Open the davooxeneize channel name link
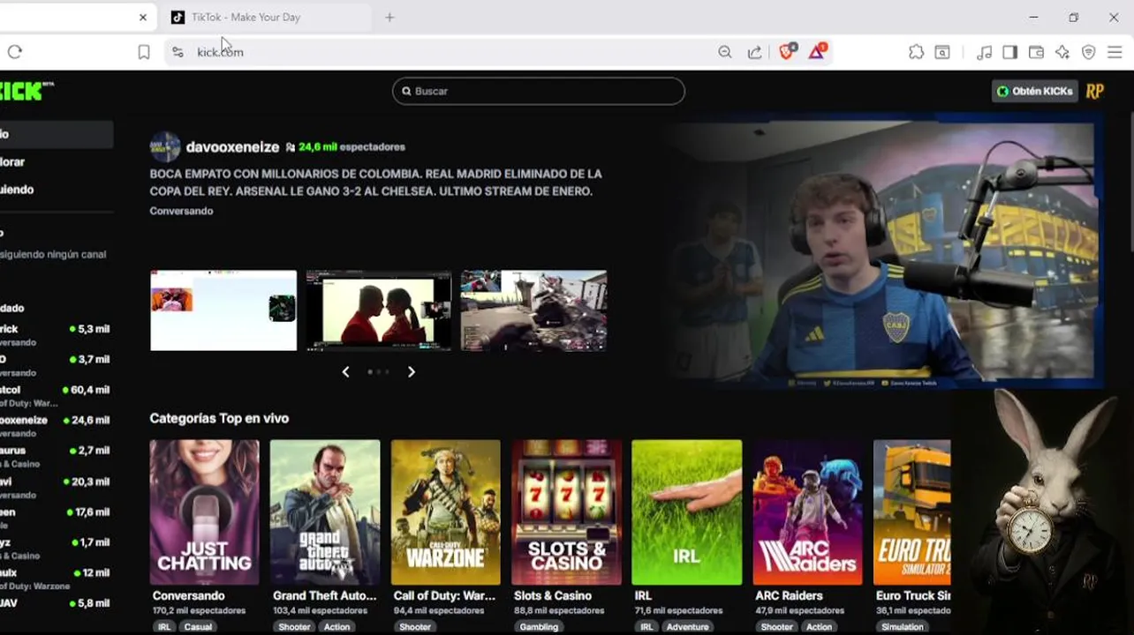Screen dimensions: 1134x635 232,147
